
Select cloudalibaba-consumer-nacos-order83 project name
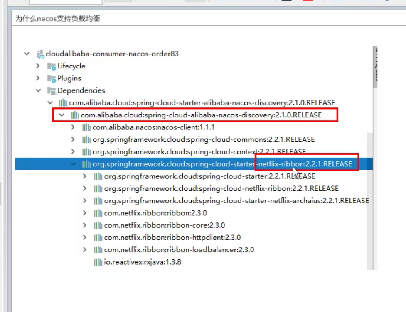[112, 54]
